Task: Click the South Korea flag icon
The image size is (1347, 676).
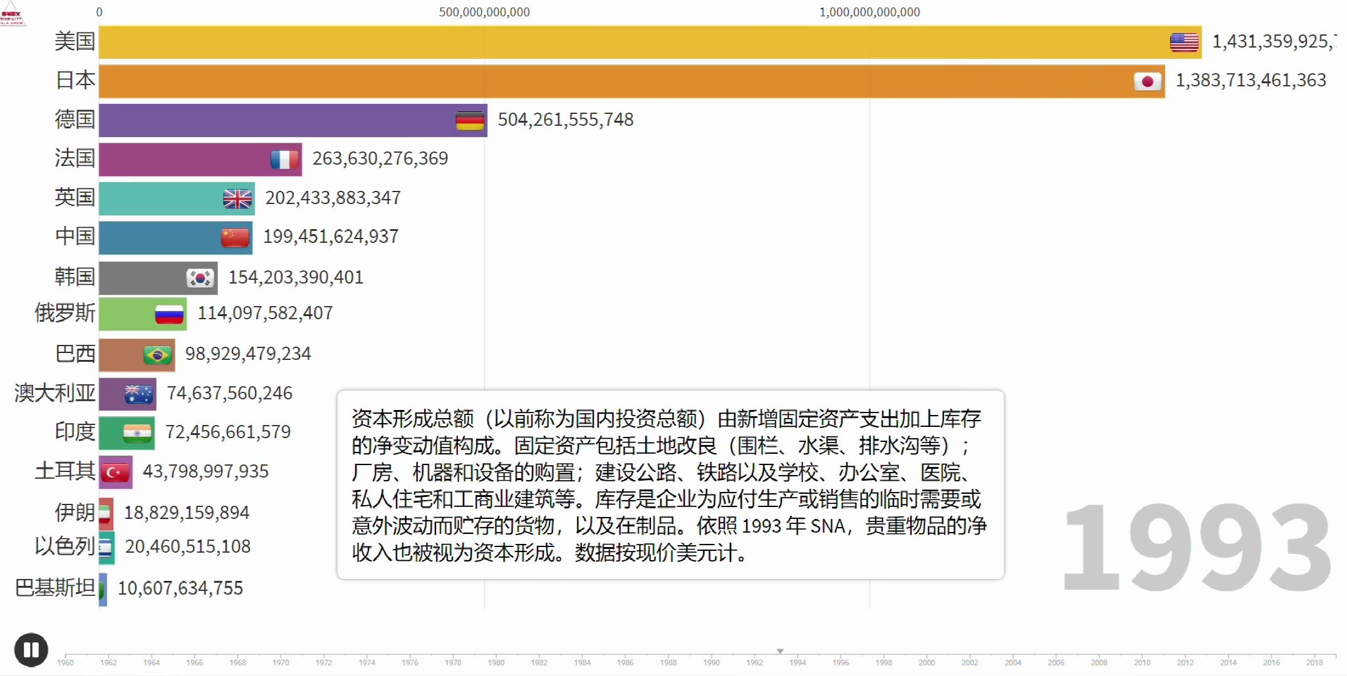Action: (x=200, y=278)
